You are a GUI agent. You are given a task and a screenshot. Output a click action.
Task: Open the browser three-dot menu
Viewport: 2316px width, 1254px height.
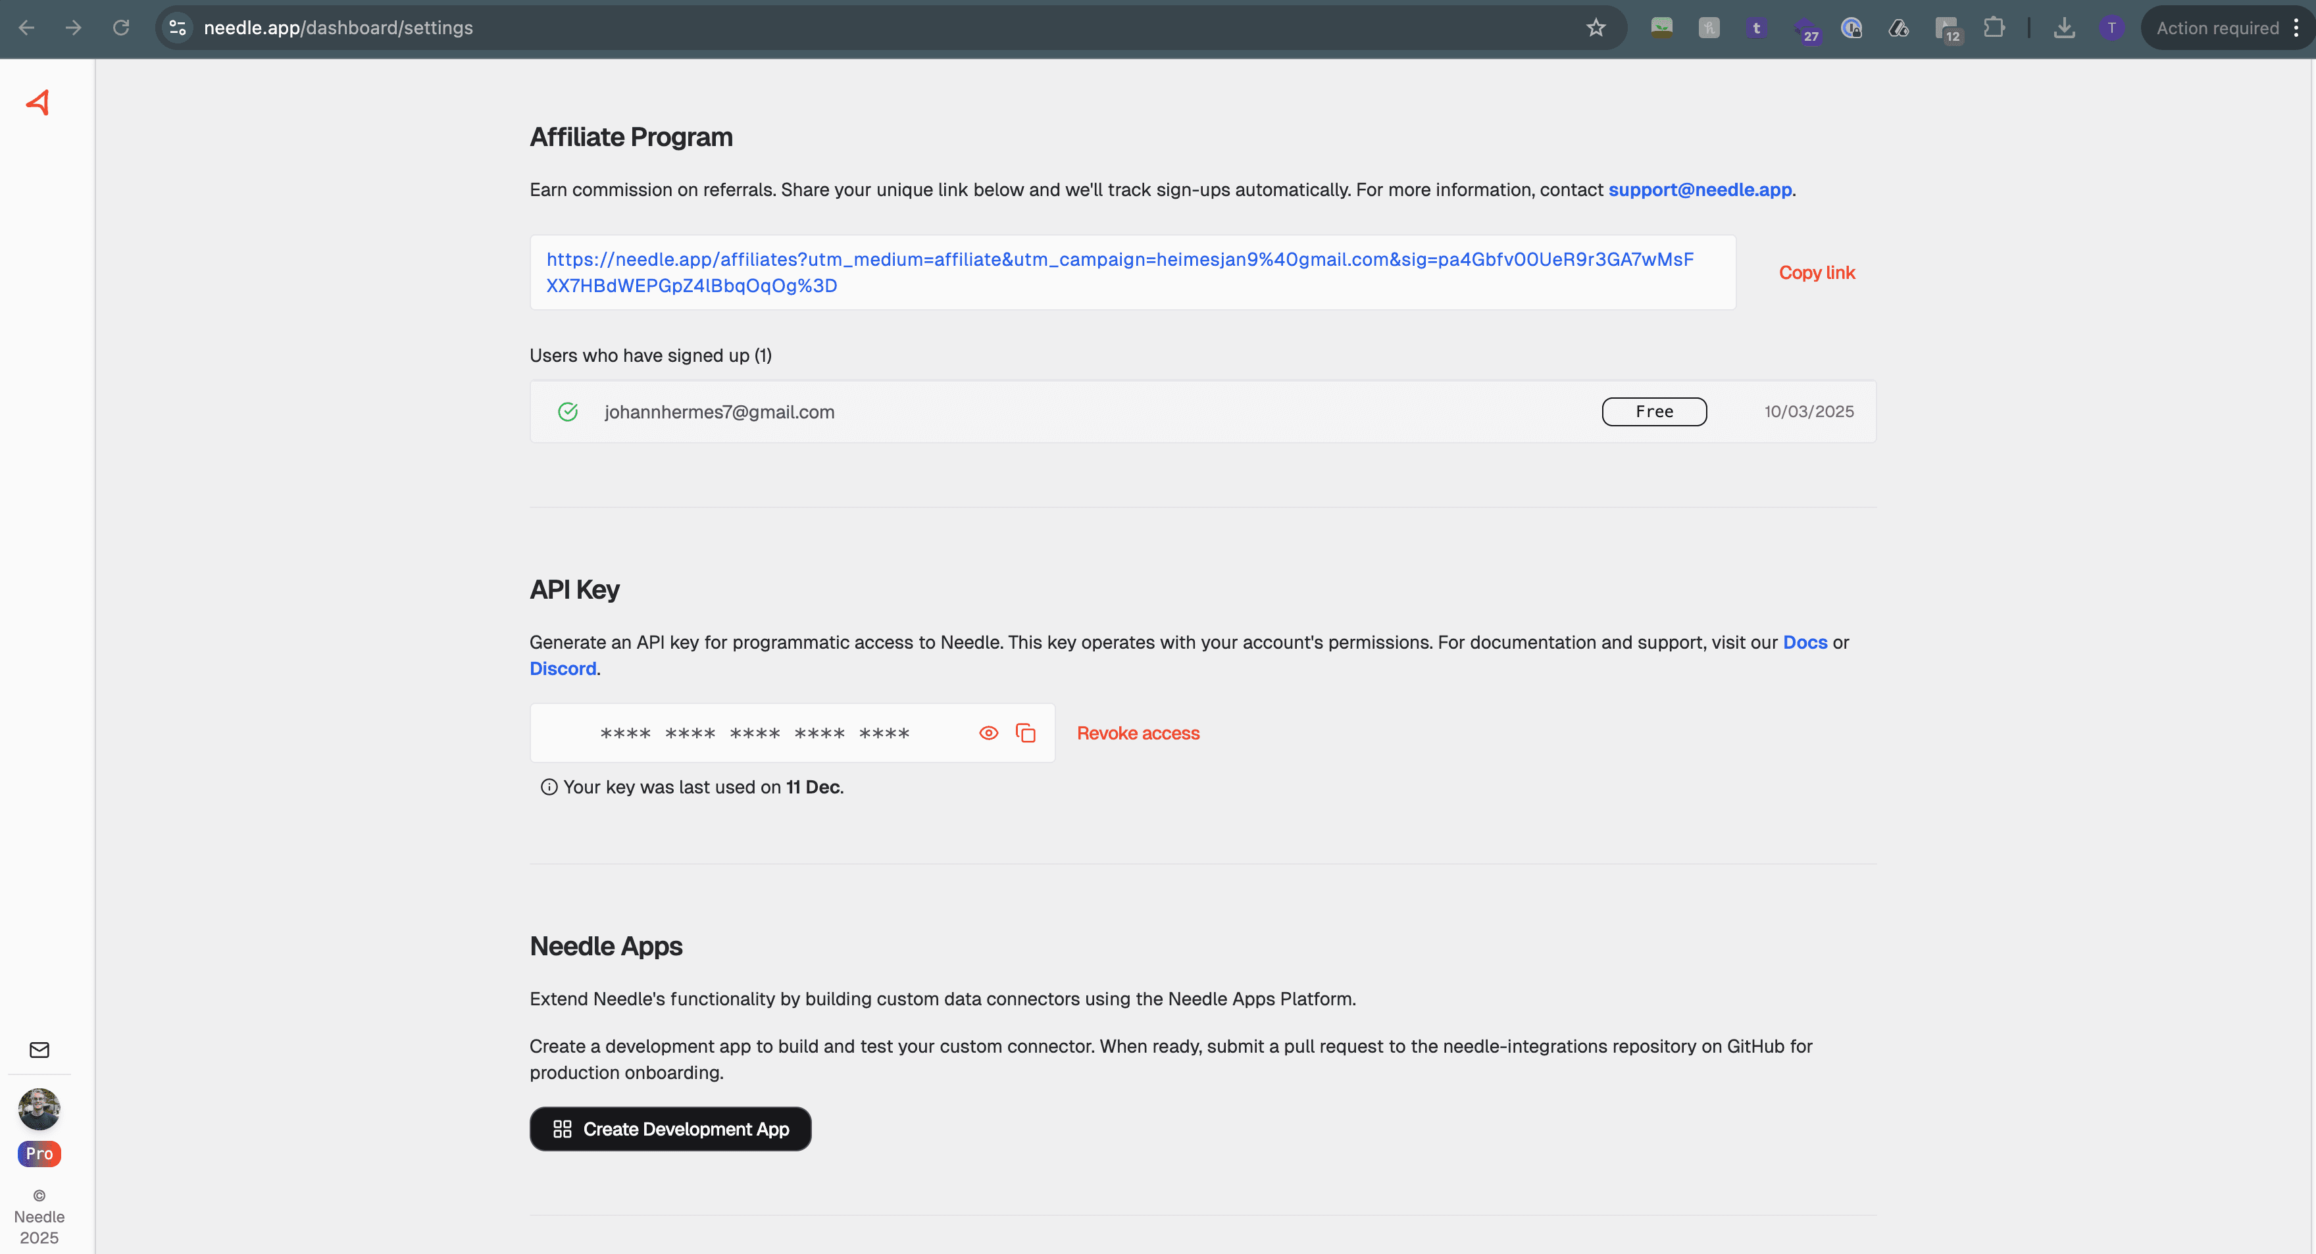(2298, 28)
